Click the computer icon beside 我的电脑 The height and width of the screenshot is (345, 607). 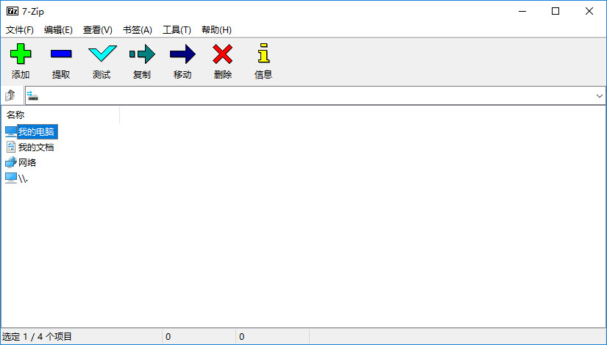(11, 131)
